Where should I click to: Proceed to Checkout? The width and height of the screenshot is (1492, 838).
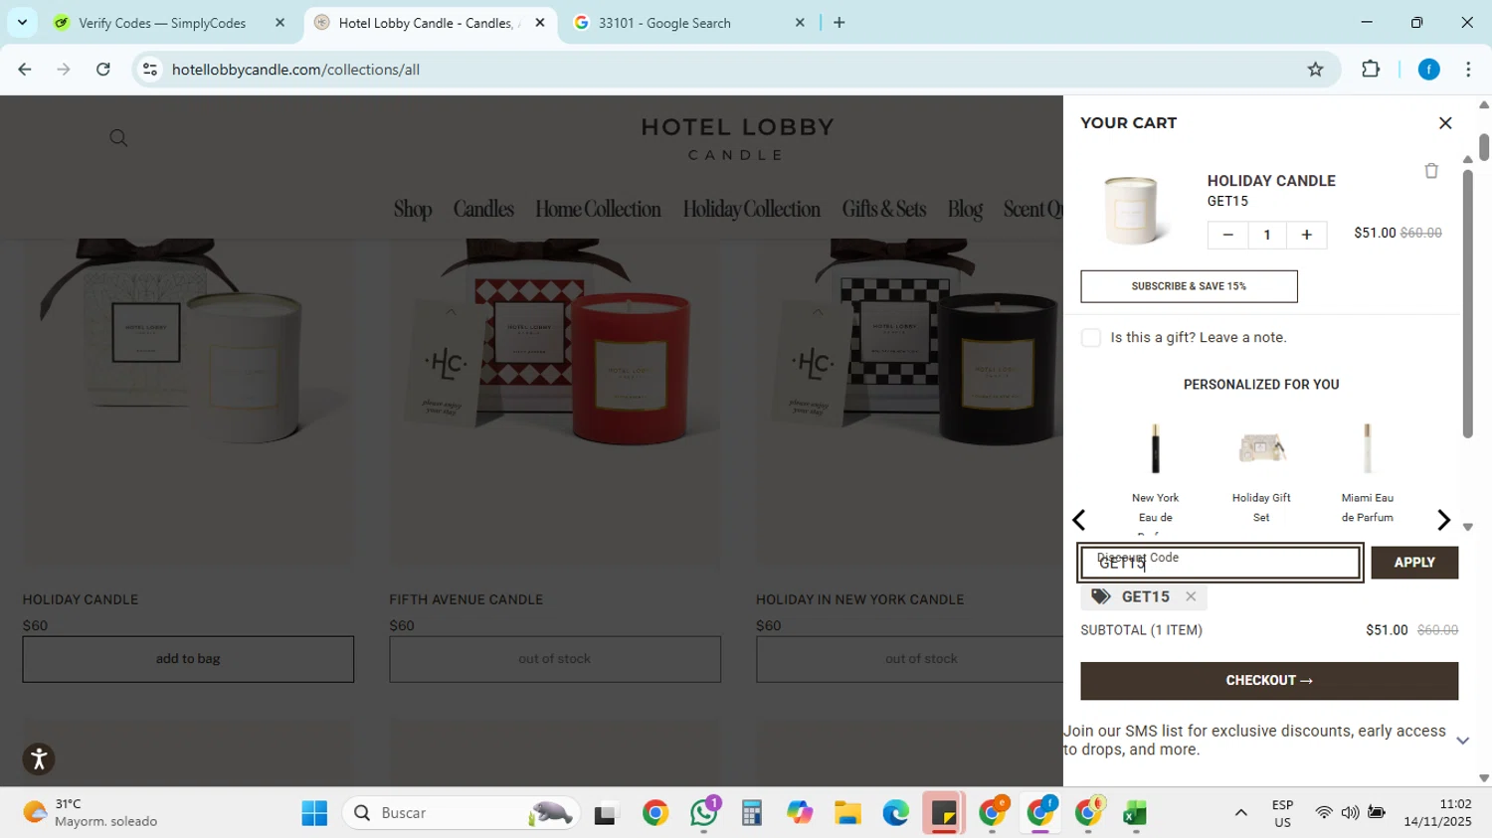tap(1269, 681)
